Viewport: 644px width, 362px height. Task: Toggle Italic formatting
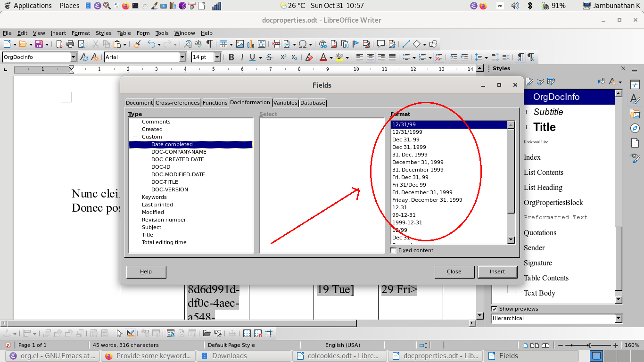[x=242, y=58]
